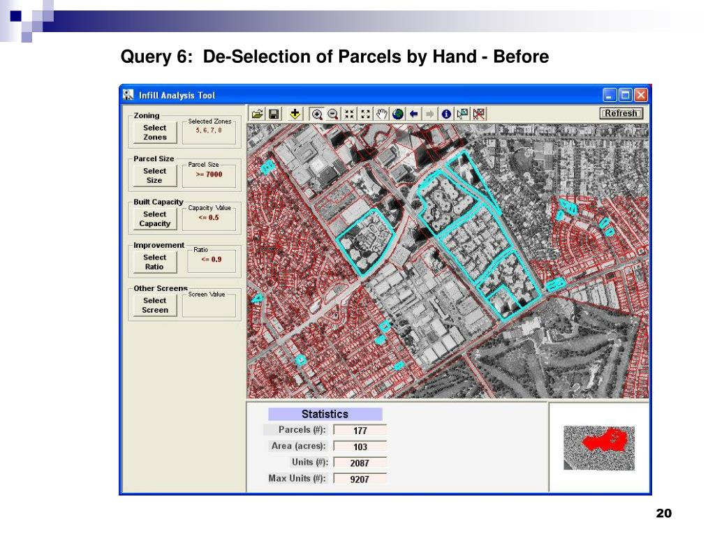Click the 'Max Units (#):' label

297,478
